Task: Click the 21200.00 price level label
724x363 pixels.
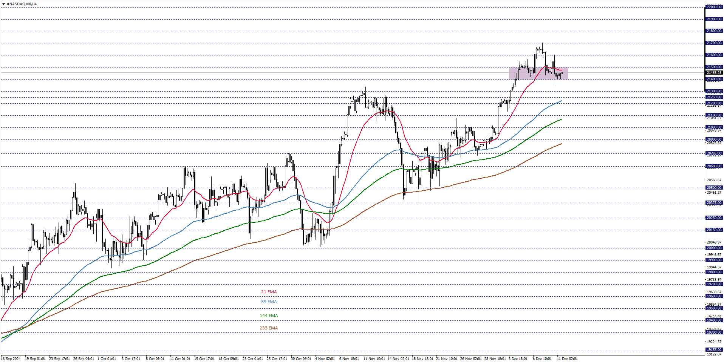Action: coord(714,103)
